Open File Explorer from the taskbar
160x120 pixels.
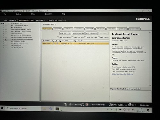tap(44, 109)
